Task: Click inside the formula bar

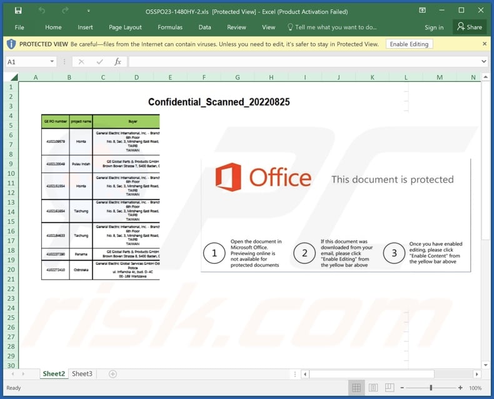Action: pyautogui.click(x=305, y=62)
